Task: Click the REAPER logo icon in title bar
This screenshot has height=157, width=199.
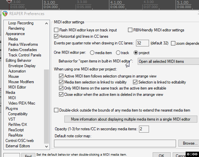Action: coord(5,14)
